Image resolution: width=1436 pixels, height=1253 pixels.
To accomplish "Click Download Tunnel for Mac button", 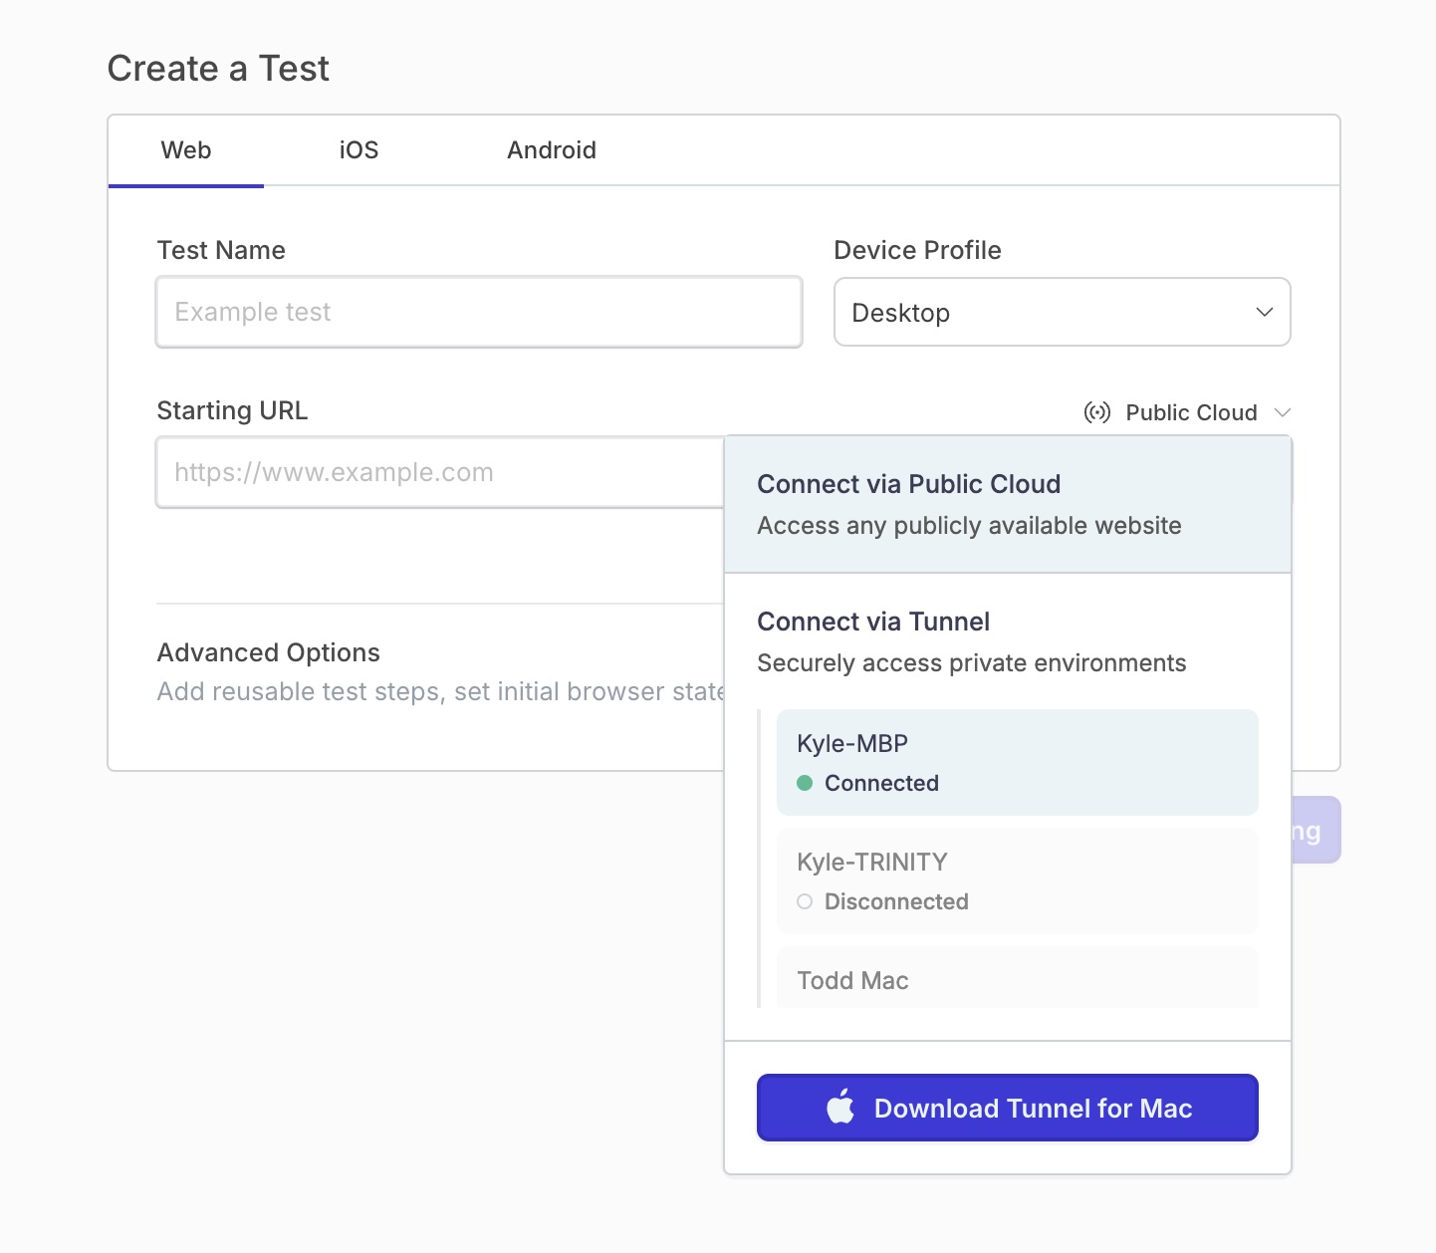I will pos(1007,1108).
